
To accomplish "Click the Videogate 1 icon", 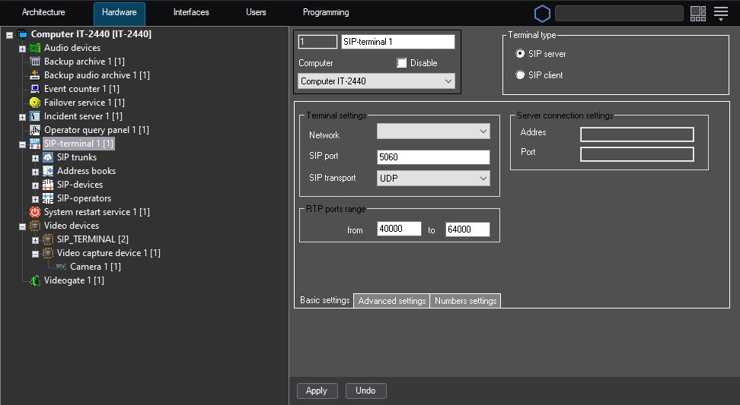I will [35, 280].
